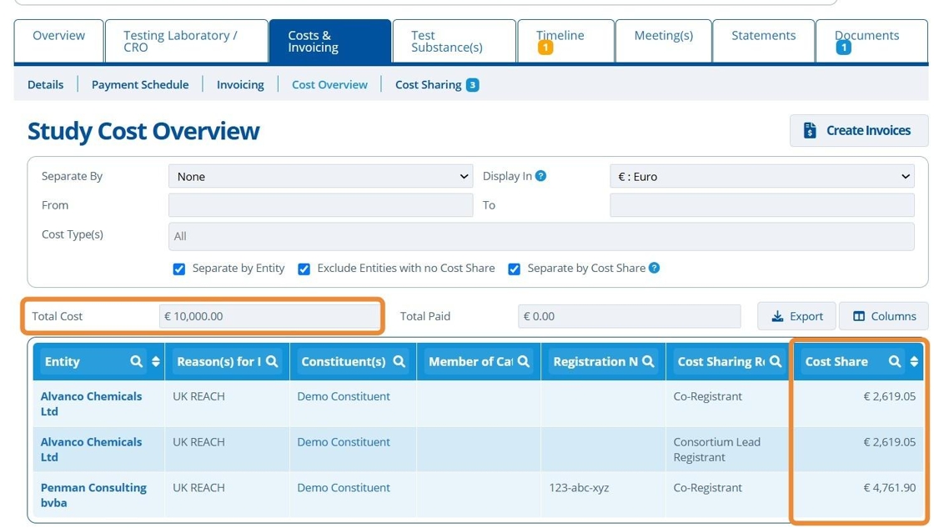The image size is (934, 528).
Task: Click help icon beside Separate by Cost Share
Action: click(654, 268)
